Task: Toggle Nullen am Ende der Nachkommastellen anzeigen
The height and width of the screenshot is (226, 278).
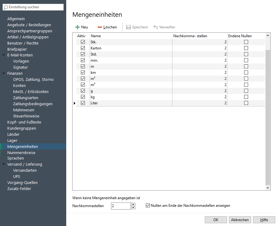Action: pyautogui.click(x=148, y=206)
